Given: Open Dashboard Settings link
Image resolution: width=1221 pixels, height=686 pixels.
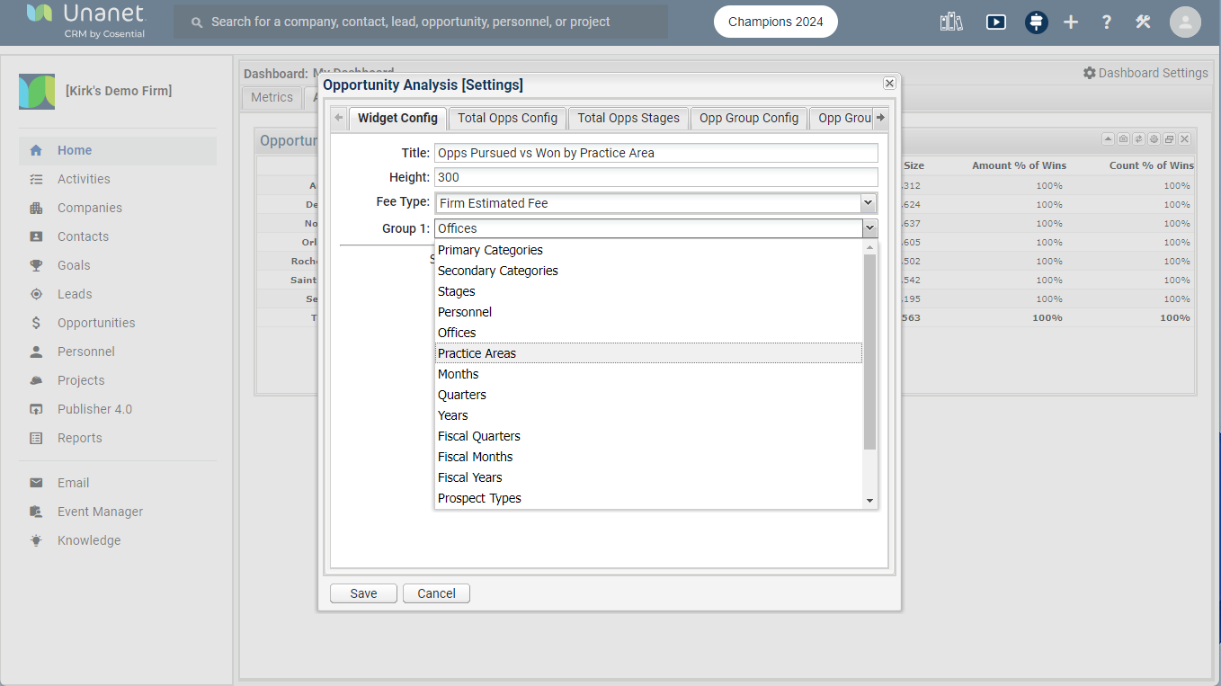Looking at the screenshot, I should (x=1145, y=73).
